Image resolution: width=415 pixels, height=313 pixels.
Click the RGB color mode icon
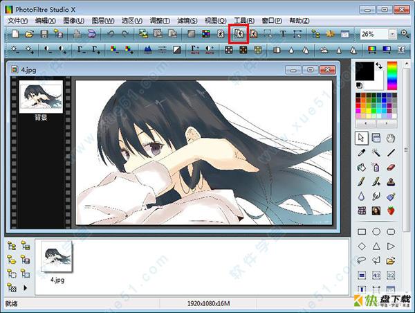206,34
